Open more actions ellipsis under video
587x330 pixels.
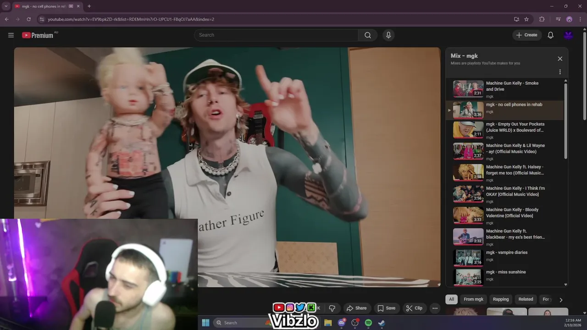click(435, 308)
